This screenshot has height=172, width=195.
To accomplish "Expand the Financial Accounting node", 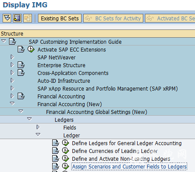I will (x=12, y=96).
